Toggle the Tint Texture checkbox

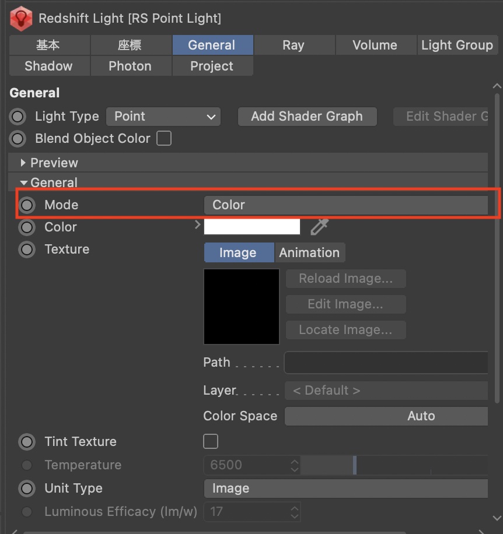tap(211, 441)
